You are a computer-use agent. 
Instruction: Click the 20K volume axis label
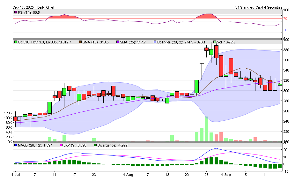click(x=9, y=137)
